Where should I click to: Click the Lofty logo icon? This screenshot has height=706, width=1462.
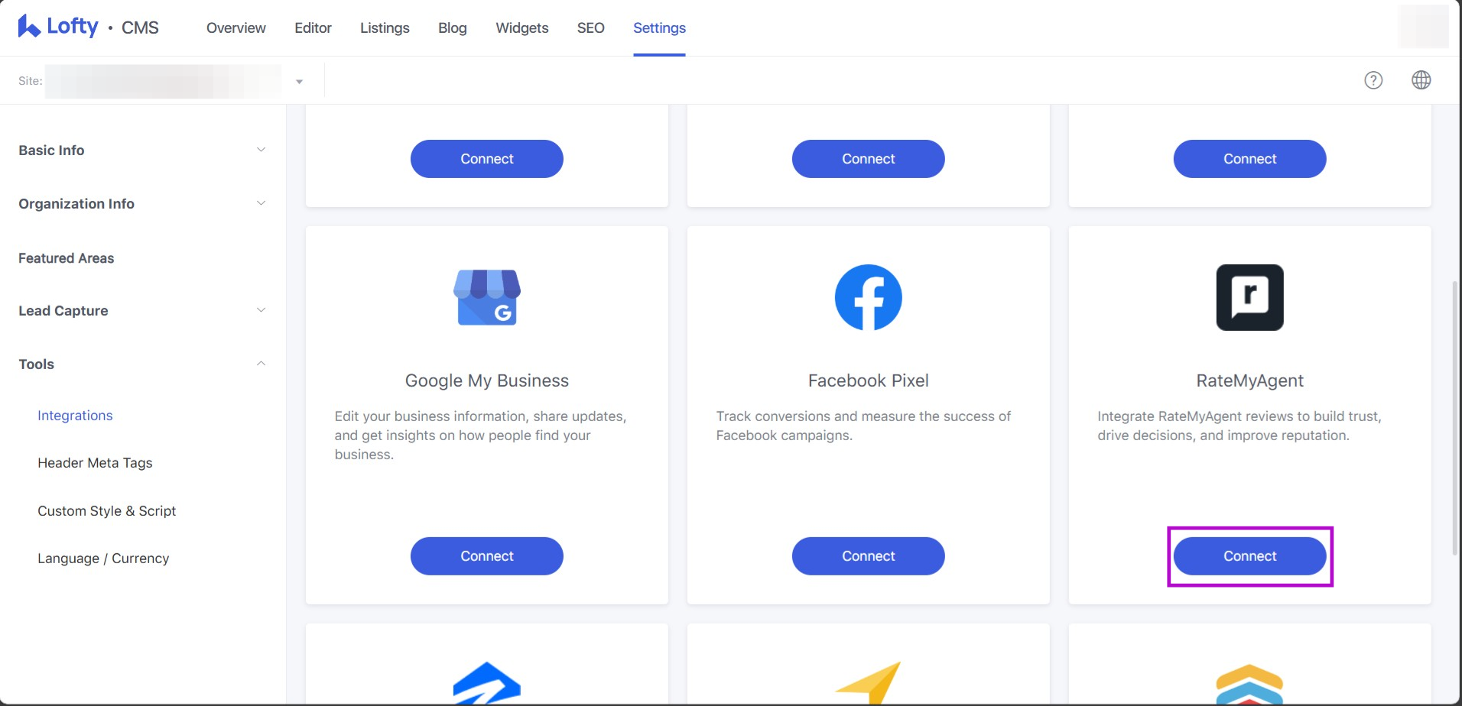pos(29,27)
